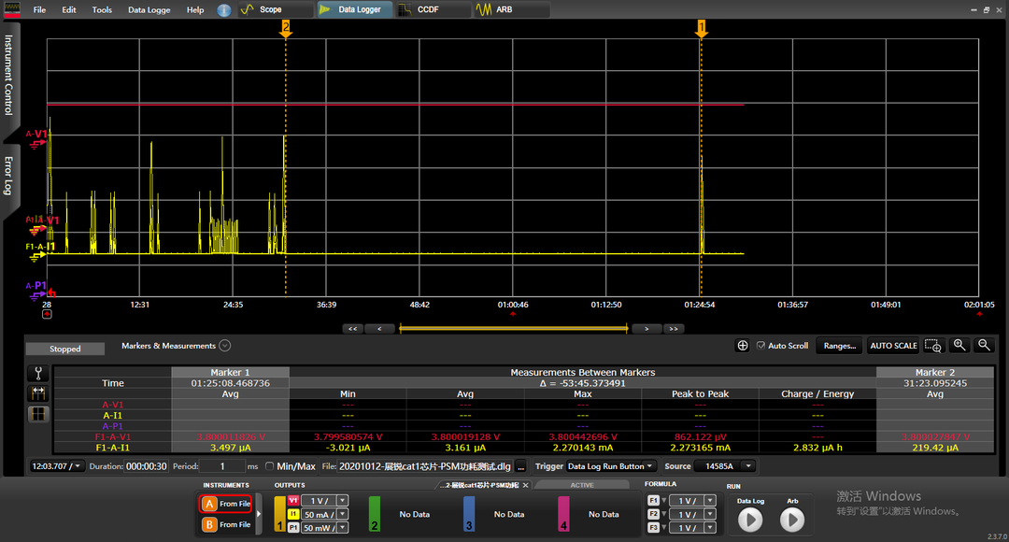Click the blue info icon
This screenshot has width=1009, height=542.
point(224,10)
